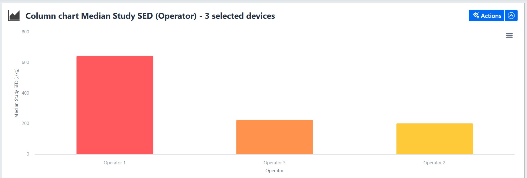The image size is (527, 178).
Task: Click the gears icon in the Actions button
Action: click(476, 15)
